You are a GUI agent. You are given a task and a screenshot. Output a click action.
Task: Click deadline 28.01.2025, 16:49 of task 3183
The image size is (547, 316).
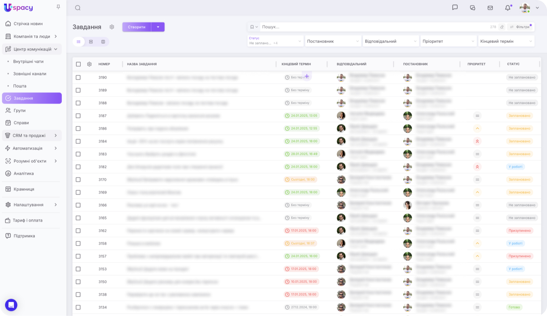point(302,154)
